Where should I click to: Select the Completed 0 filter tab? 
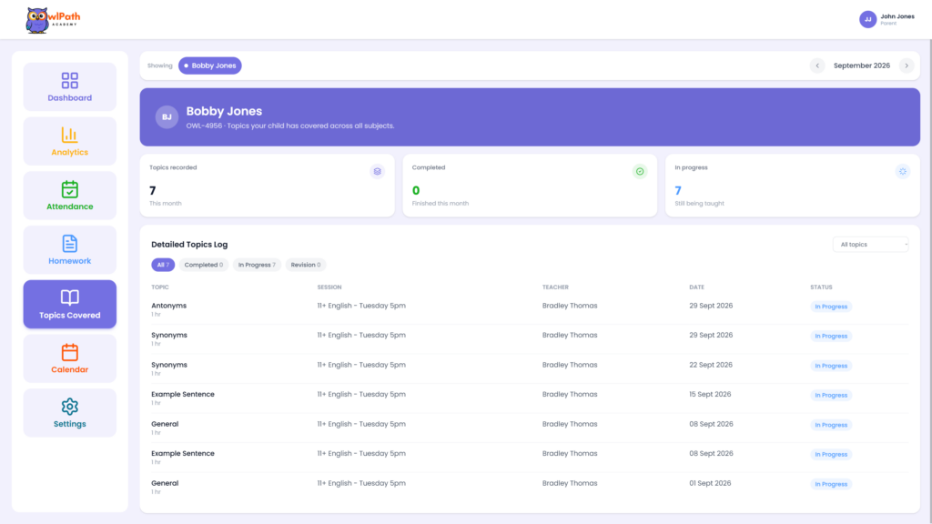[203, 265]
